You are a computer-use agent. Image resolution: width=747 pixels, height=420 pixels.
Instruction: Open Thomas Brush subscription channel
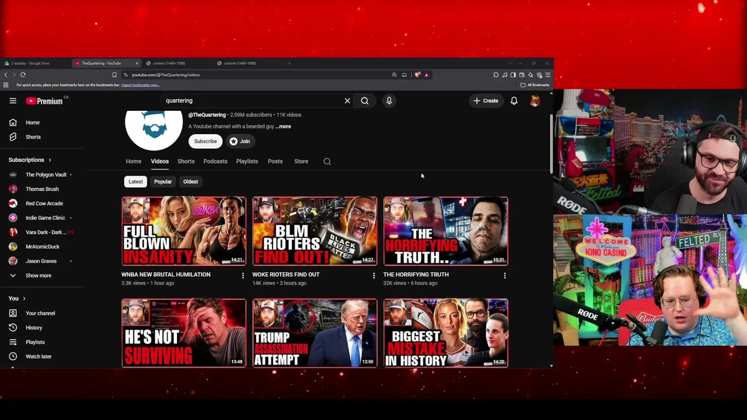pos(41,189)
